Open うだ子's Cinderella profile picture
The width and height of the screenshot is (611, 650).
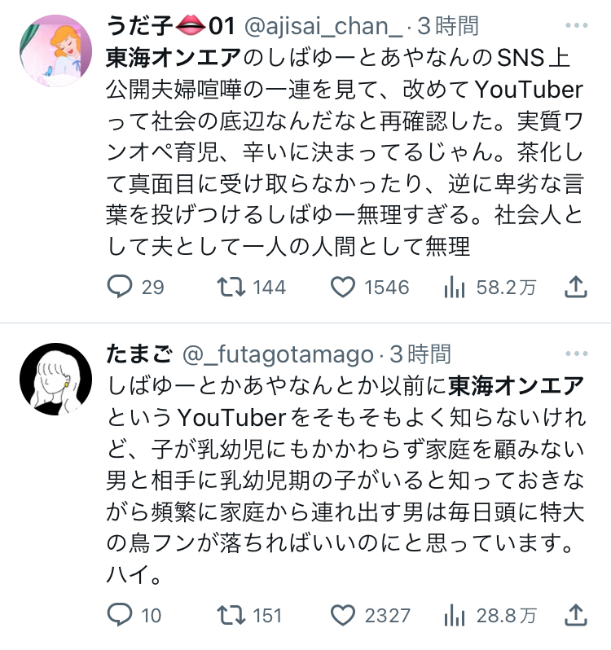[x=56, y=51]
